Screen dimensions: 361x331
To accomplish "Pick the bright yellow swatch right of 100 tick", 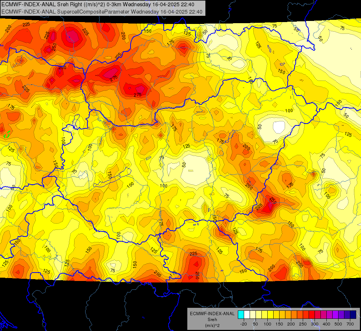I will tap(270, 315).
